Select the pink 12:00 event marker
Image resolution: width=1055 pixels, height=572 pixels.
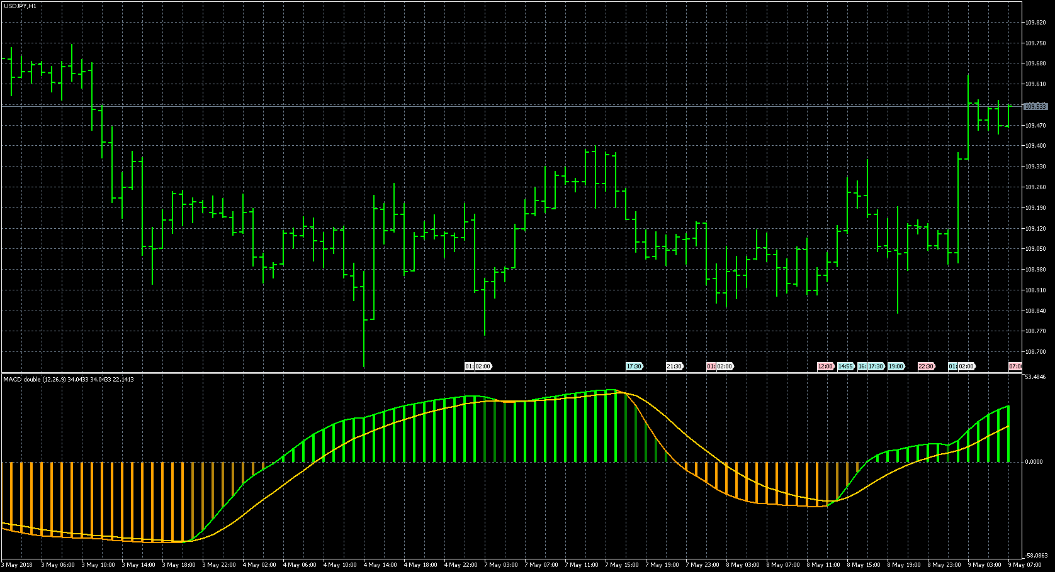825,366
